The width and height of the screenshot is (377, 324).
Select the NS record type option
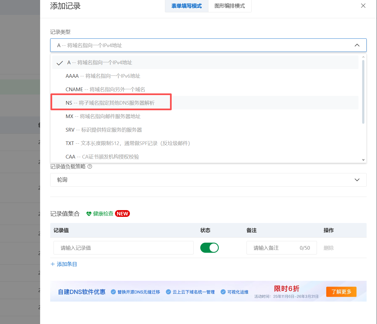(x=111, y=103)
